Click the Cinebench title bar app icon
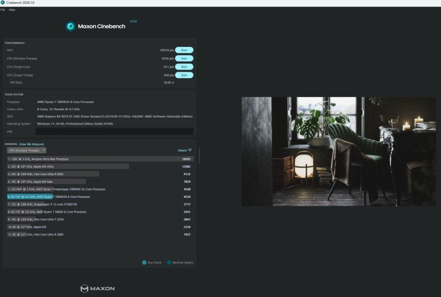Viewport: 441px width, 297px height. click(x=3, y=3)
